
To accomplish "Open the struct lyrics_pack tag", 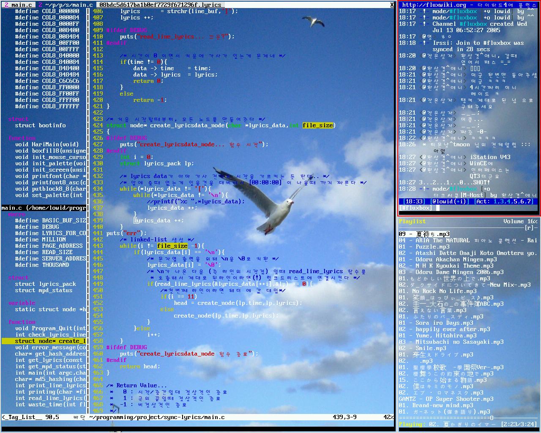I will pyautogui.click(x=45, y=284).
